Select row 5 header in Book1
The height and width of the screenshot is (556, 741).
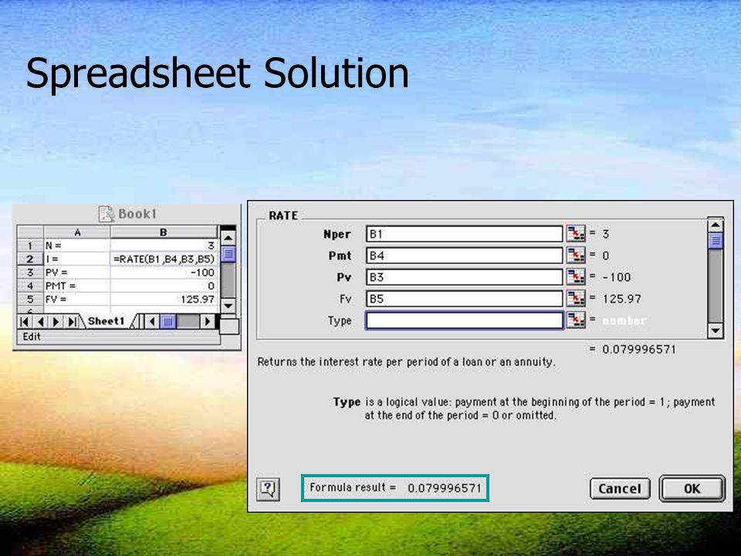[30, 299]
